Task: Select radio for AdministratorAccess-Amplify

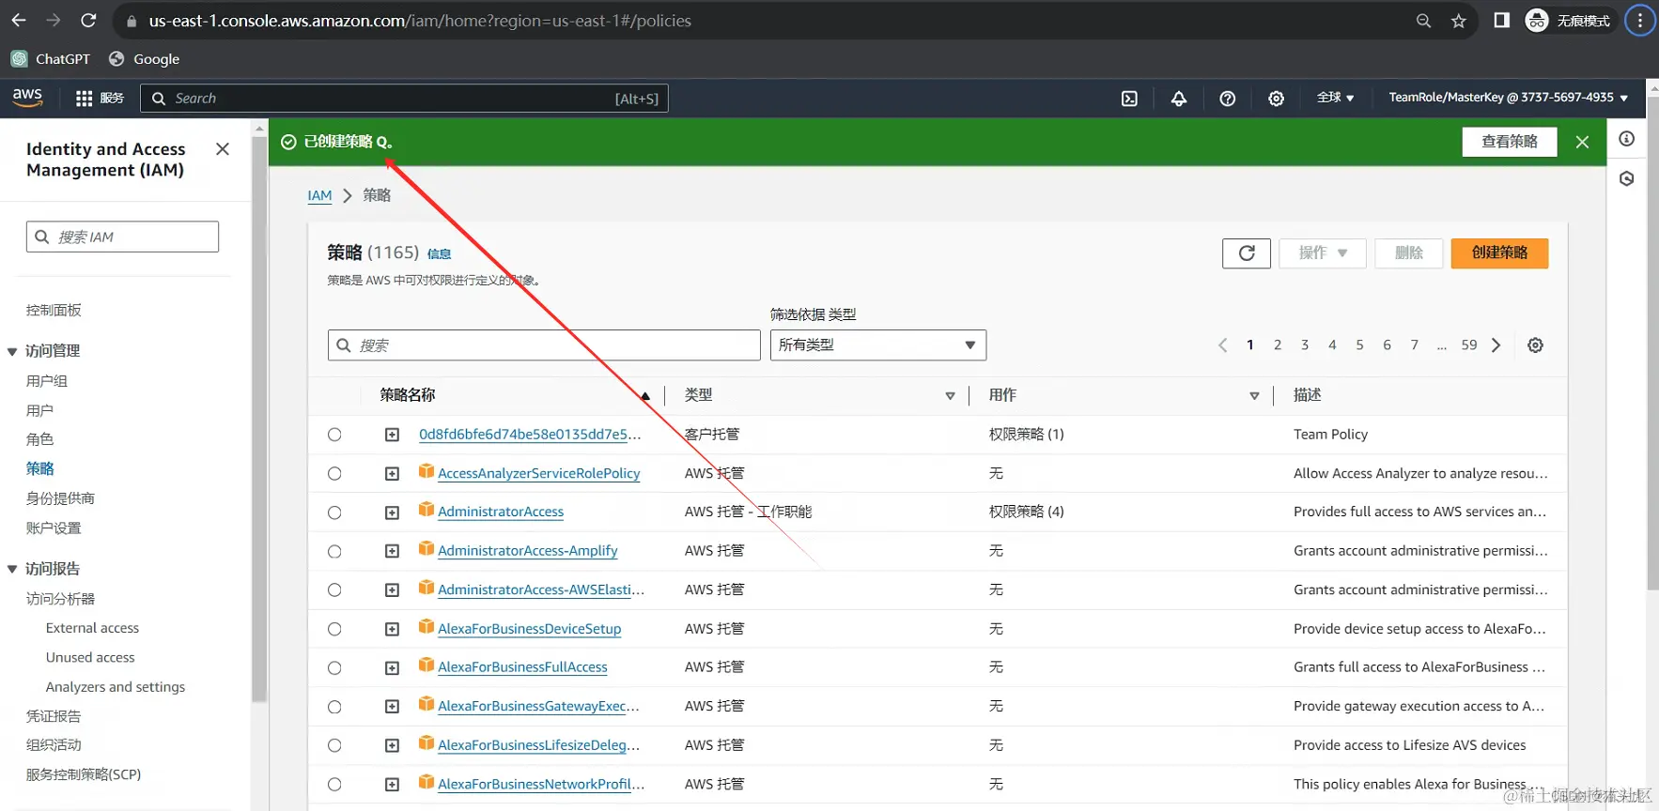Action: click(x=334, y=552)
